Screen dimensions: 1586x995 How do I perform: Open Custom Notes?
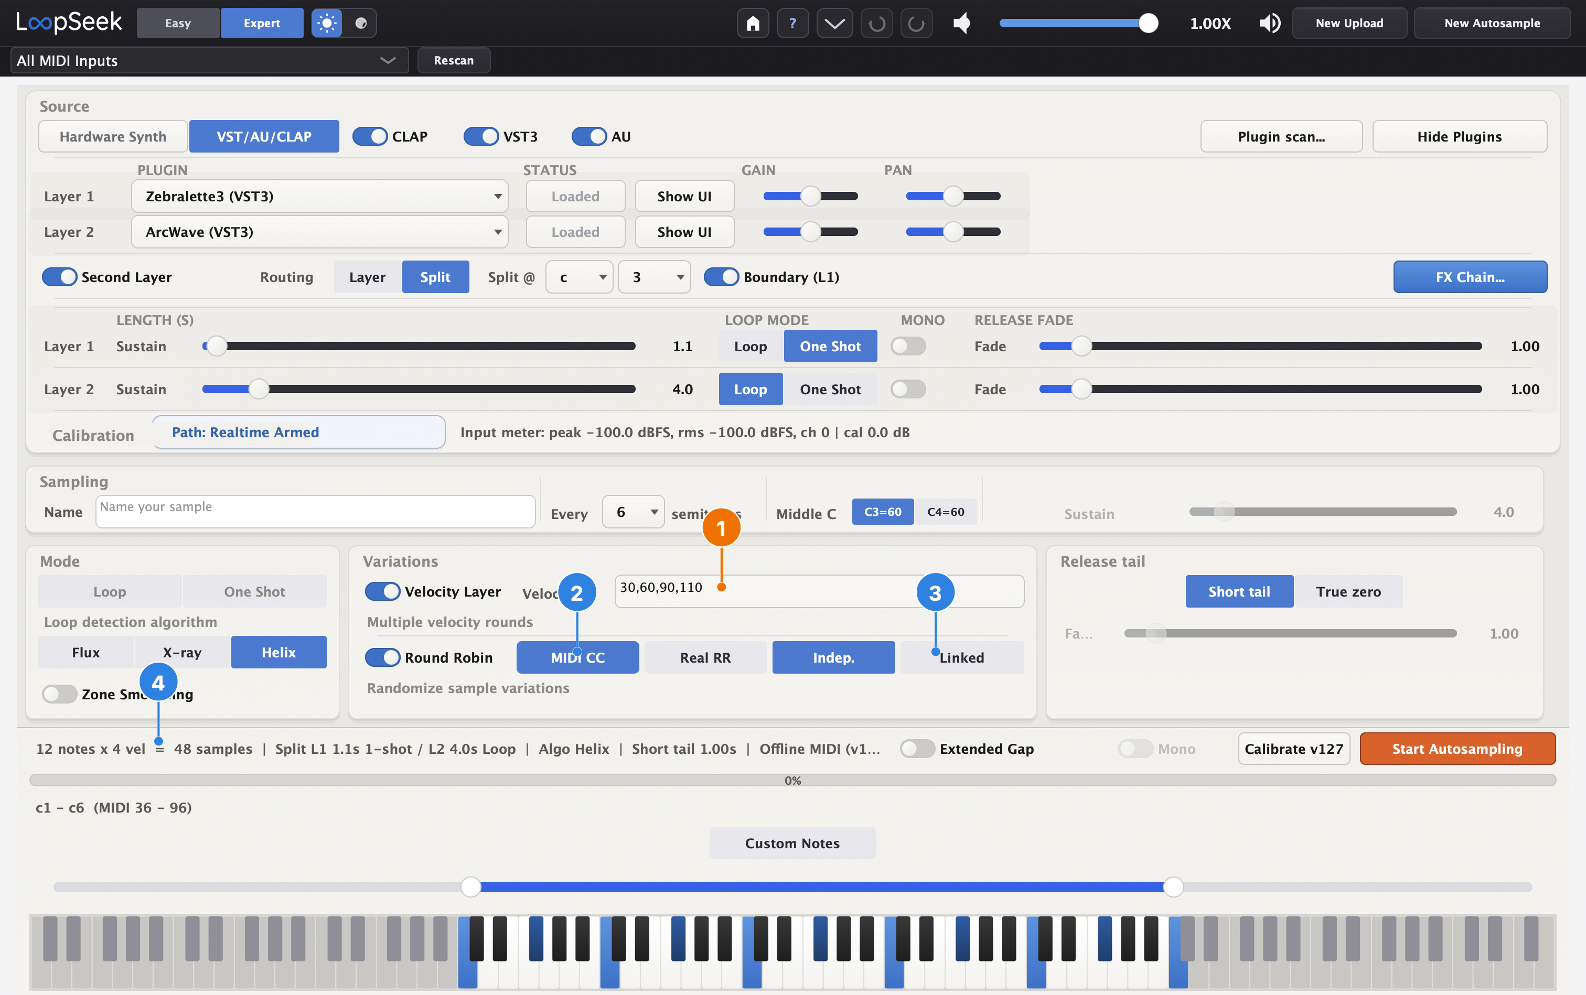(792, 843)
